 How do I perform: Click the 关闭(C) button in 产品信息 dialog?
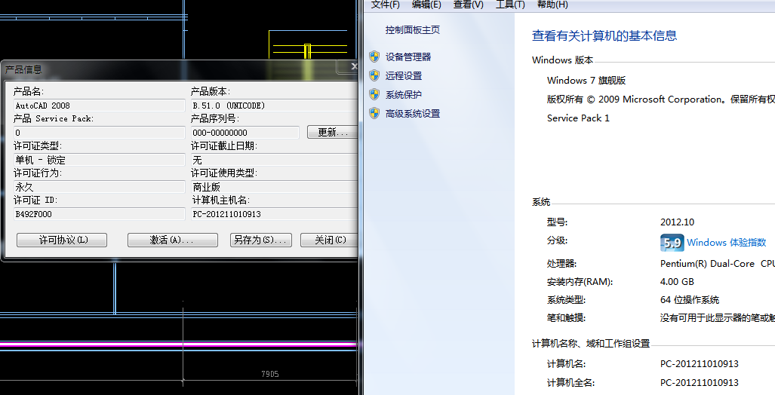(x=329, y=240)
